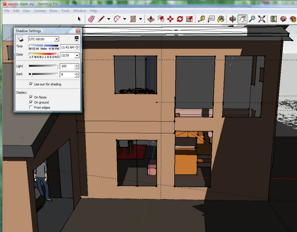Select the Rotate tool
297x232 pixels.
click(x=180, y=19)
